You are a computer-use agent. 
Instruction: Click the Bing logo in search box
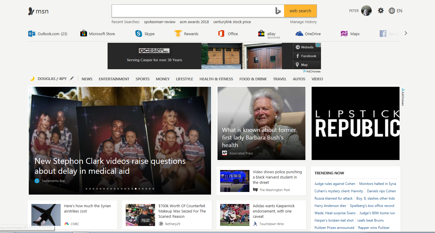pos(278,11)
